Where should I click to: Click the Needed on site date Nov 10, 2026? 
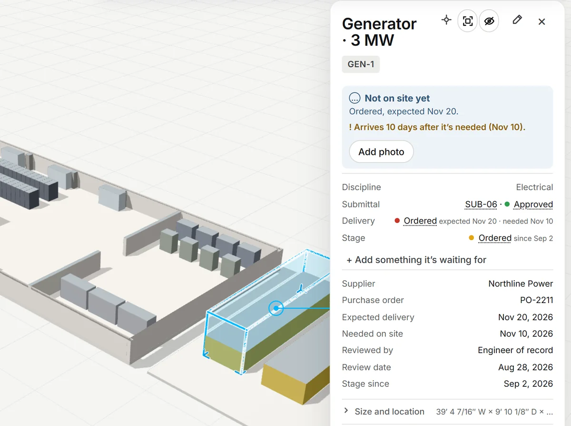point(526,334)
